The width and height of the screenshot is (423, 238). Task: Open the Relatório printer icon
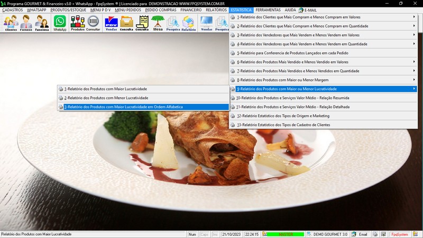click(x=189, y=23)
